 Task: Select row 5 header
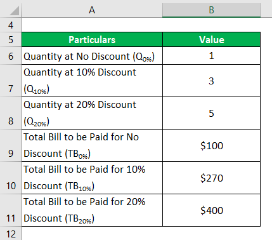tap(11, 39)
